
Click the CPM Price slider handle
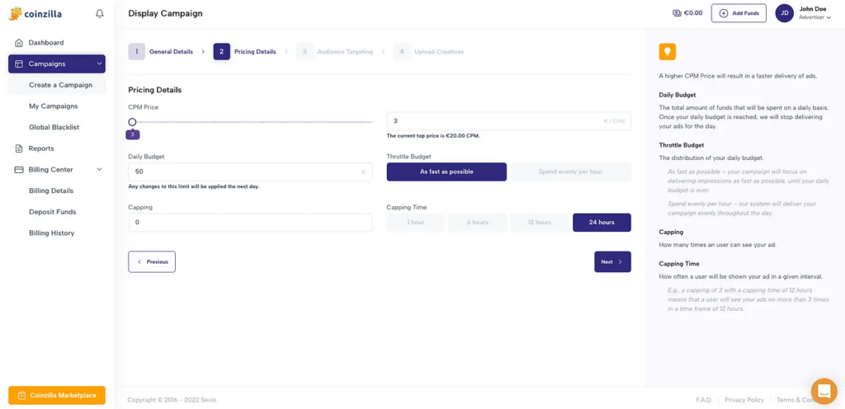click(x=132, y=122)
